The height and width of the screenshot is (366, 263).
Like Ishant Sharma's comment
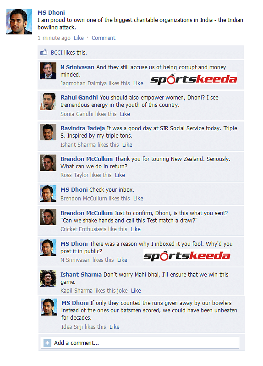(136, 291)
